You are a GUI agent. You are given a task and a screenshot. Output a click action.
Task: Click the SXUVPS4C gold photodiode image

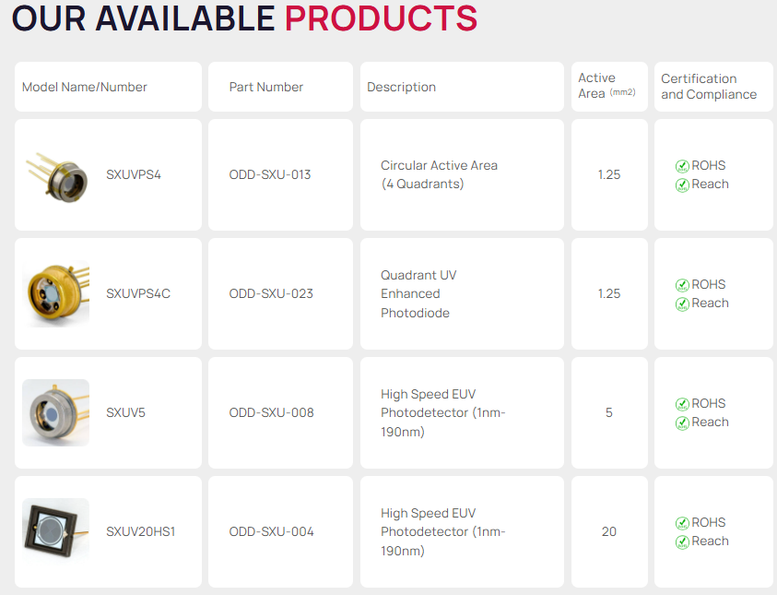56,293
